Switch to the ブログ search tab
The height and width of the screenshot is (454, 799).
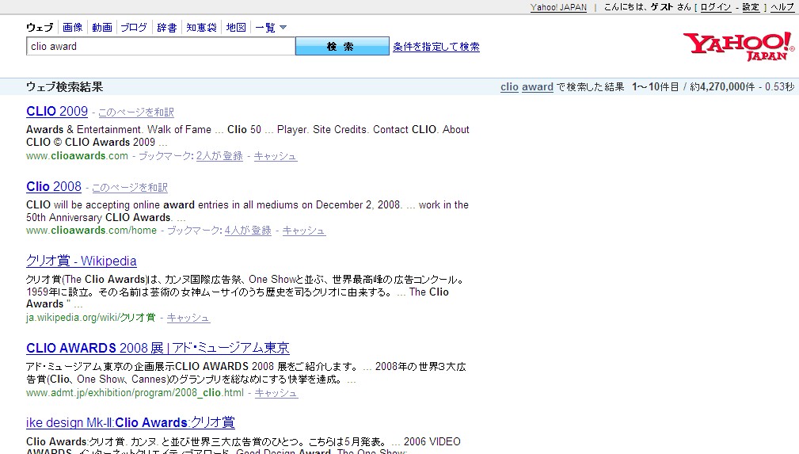pyautogui.click(x=134, y=28)
